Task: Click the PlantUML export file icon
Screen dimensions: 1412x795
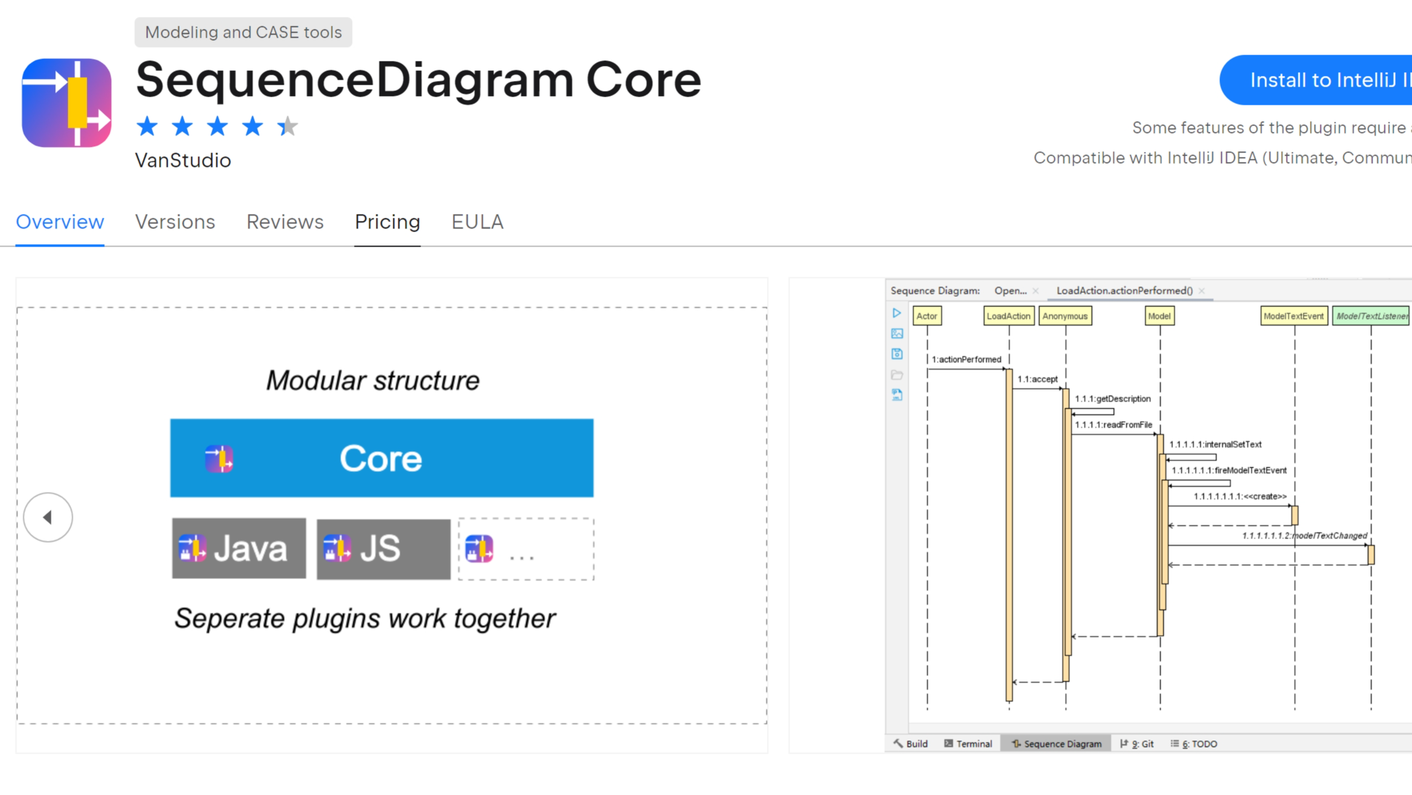Action: 897,395
